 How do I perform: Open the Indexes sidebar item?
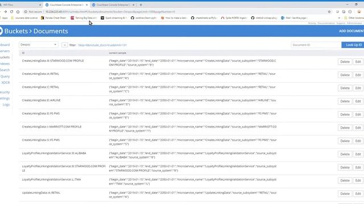[5, 63]
